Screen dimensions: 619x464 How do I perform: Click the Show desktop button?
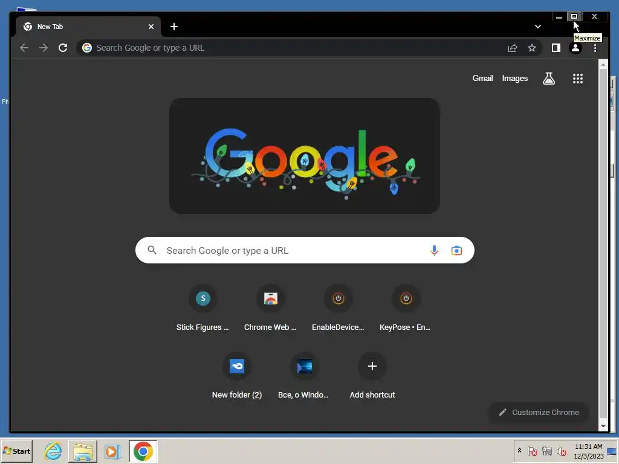pos(613,451)
